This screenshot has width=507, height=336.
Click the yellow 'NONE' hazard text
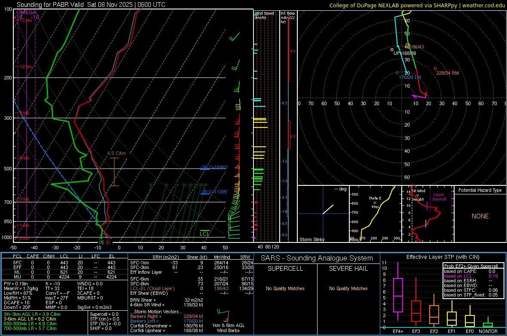tap(480, 216)
